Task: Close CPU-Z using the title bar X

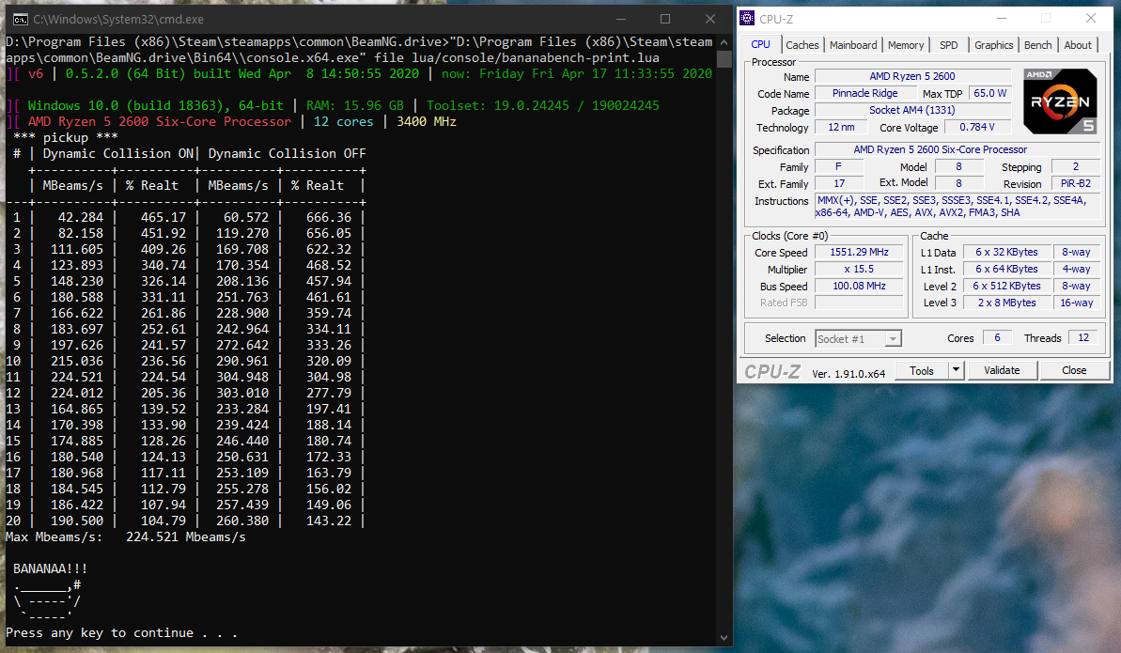Action: click(x=1091, y=18)
